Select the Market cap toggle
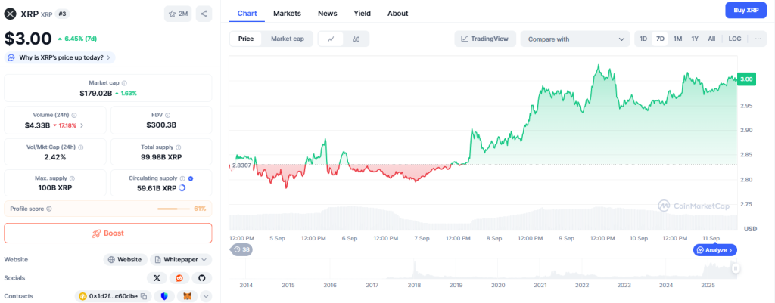775x303 pixels. pyautogui.click(x=287, y=39)
